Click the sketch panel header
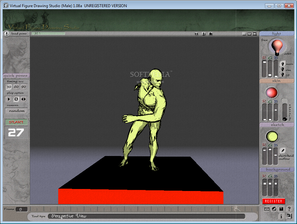Image resolution: width=297 pixels, height=224 pixels. click(x=277, y=125)
